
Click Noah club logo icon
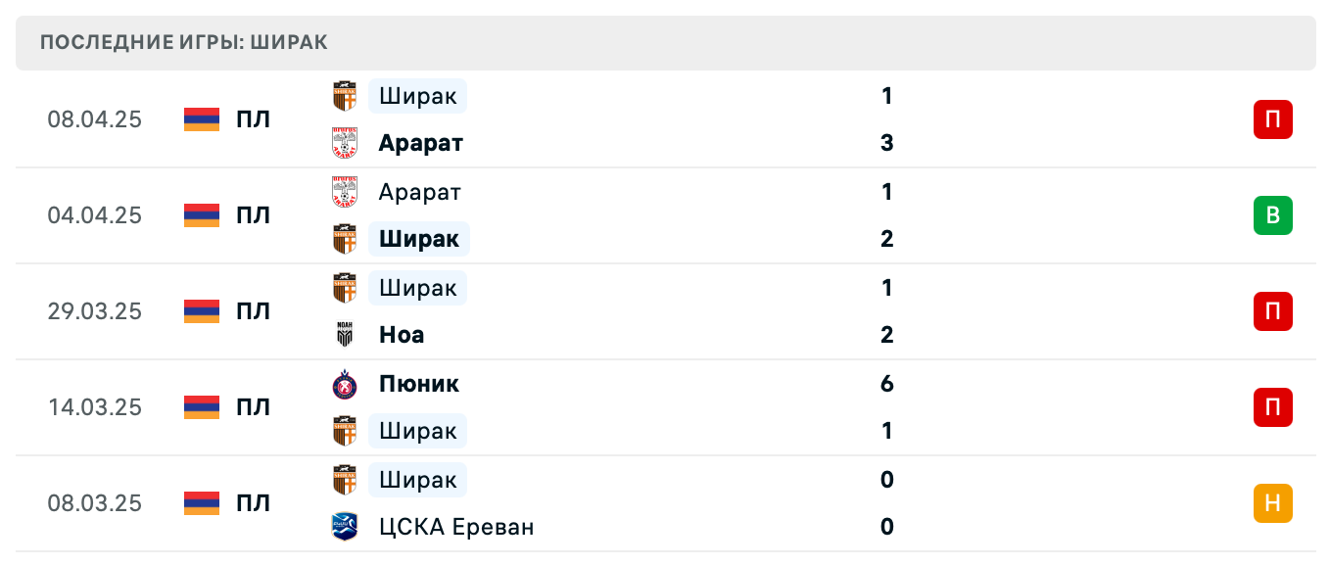(x=345, y=335)
